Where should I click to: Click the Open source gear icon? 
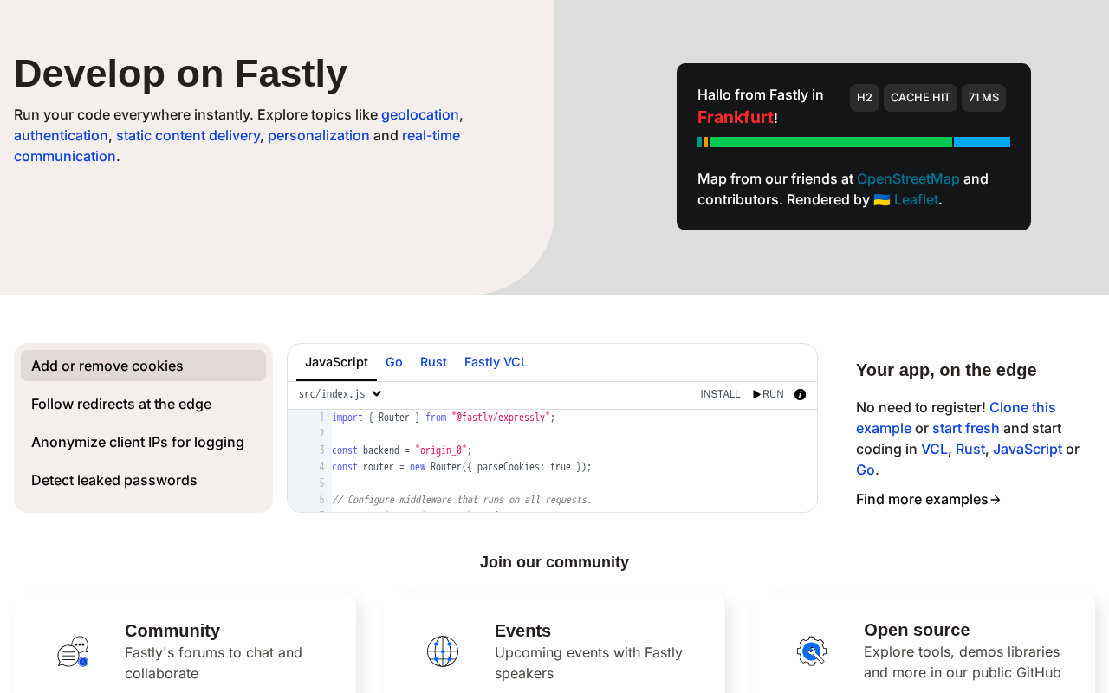[x=812, y=651]
